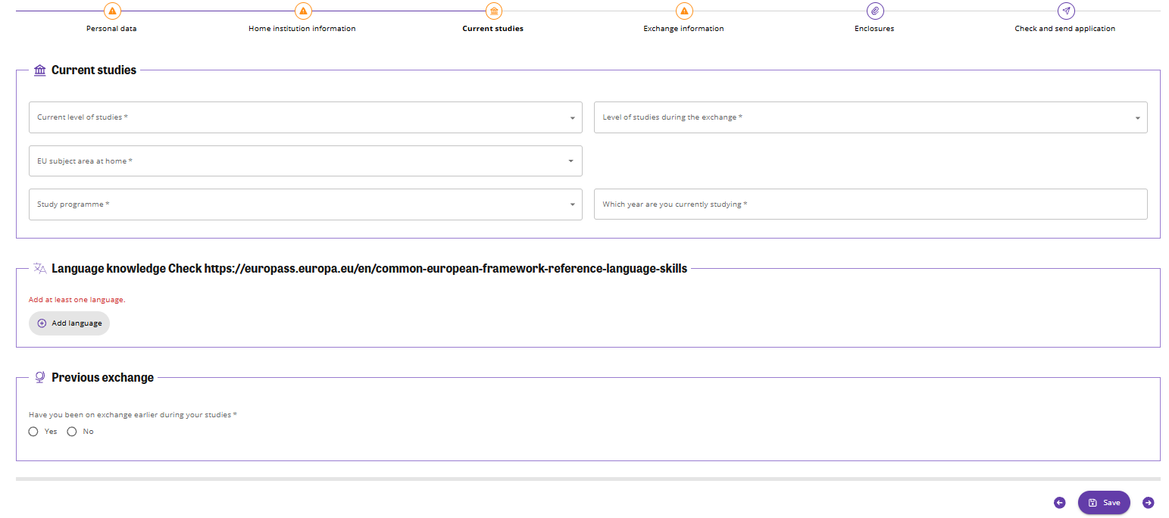
Task: Expand Level of studies during the exchange
Action: click(x=870, y=117)
